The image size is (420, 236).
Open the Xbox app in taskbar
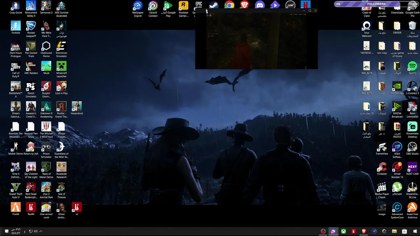coord(343,231)
